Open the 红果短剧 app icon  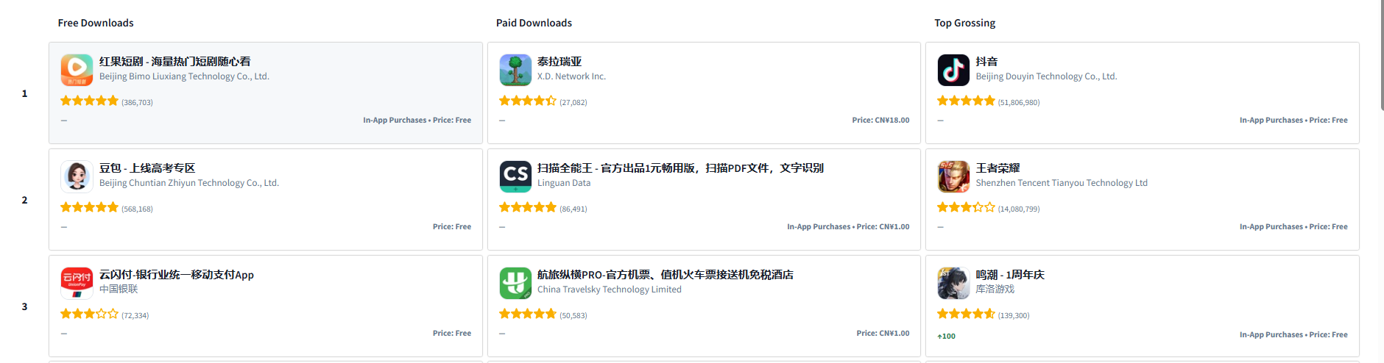[77, 70]
